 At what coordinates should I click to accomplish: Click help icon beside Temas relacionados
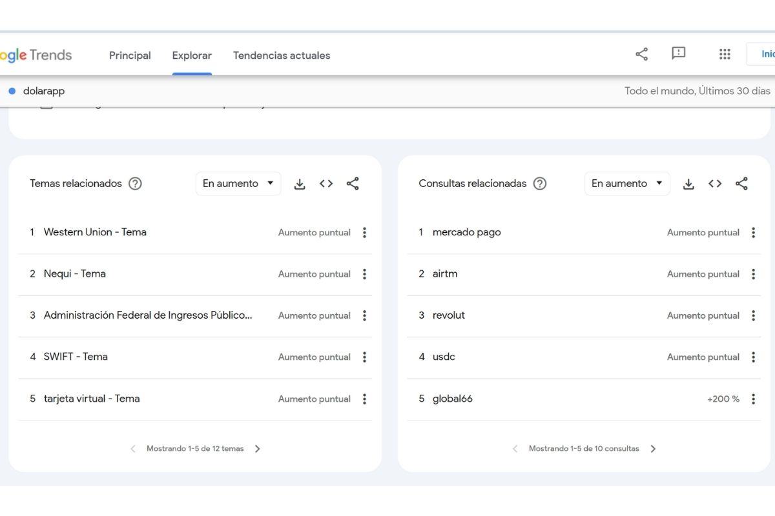(135, 184)
